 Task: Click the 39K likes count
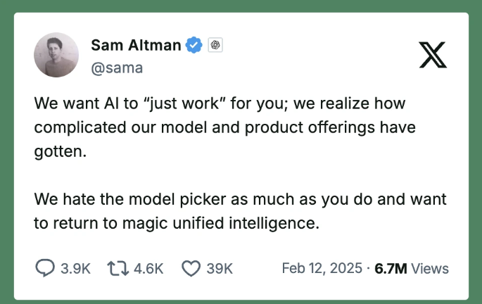[x=219, y=268]
